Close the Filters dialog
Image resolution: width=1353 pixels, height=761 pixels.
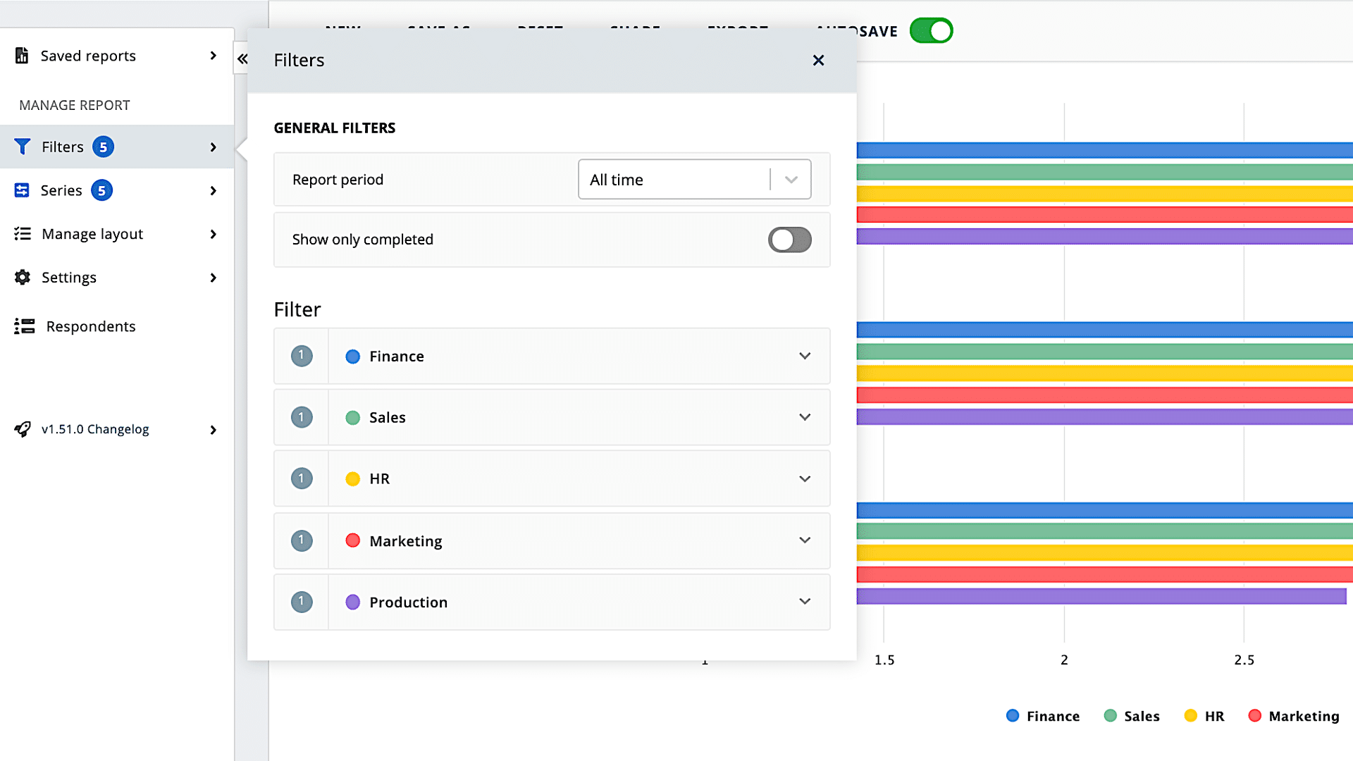click(x=817, y=59)
